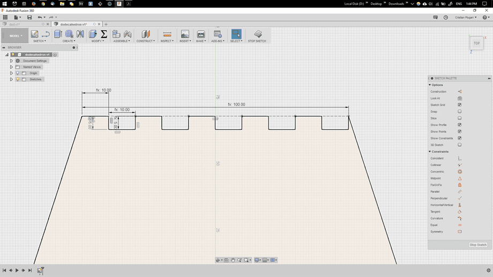Pick the Joint tool icon
The image size is (493, 277).
click(128, 34)
